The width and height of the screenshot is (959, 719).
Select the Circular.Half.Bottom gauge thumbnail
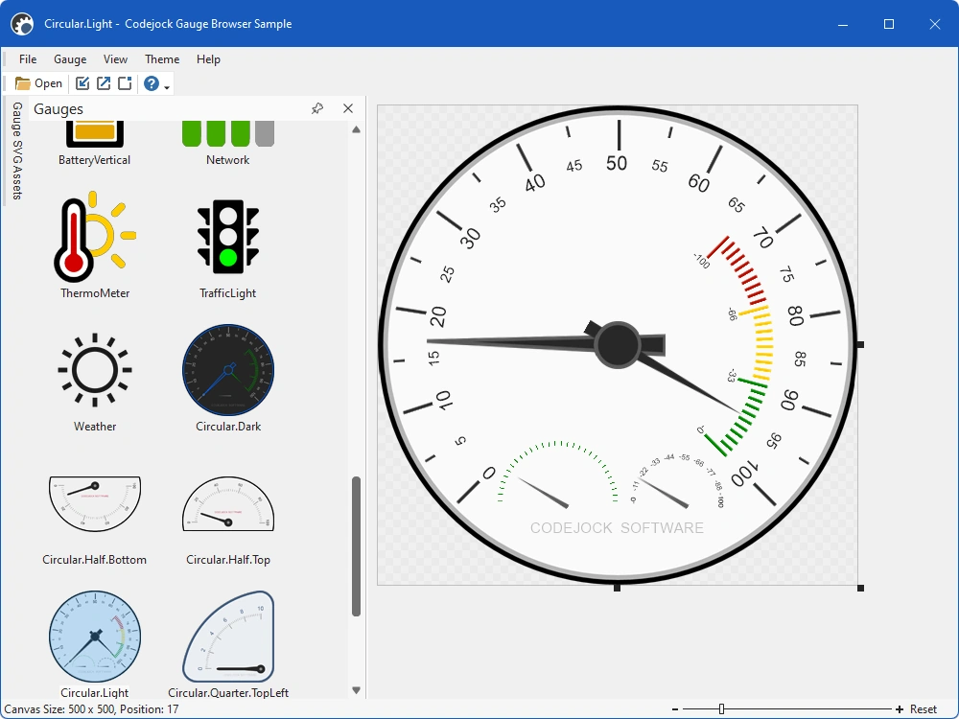tap(95, 504)
